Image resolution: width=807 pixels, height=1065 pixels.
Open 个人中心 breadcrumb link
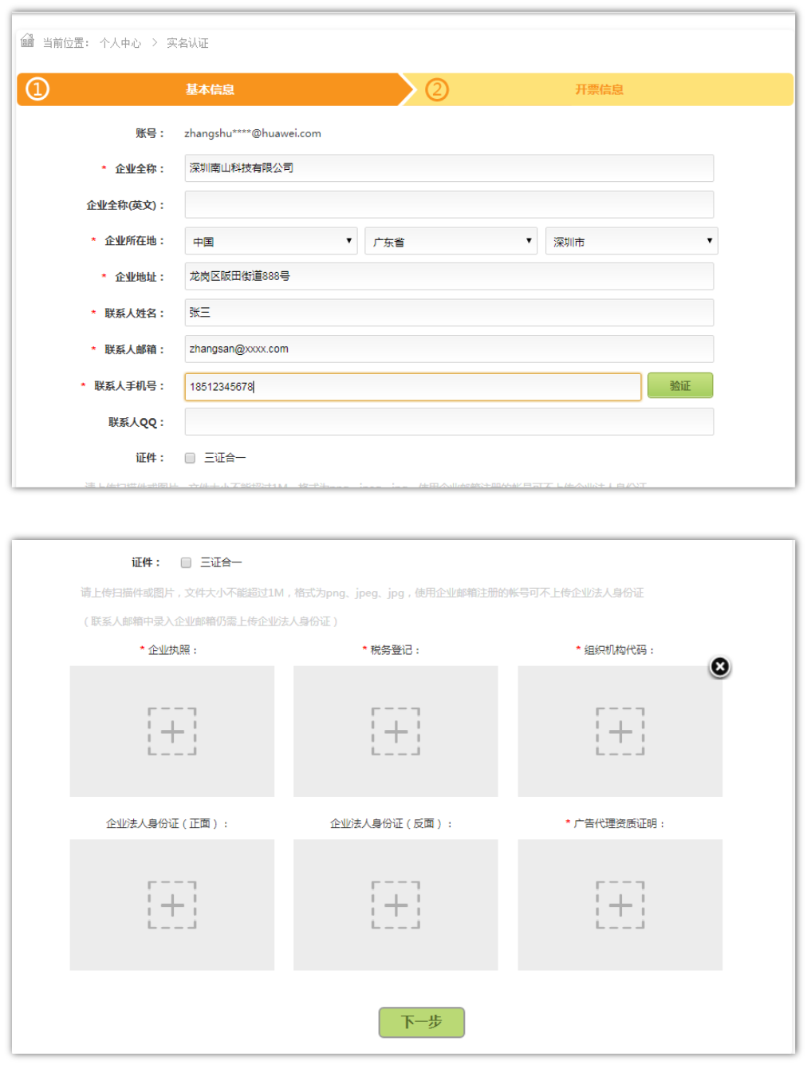coord(120,43)
